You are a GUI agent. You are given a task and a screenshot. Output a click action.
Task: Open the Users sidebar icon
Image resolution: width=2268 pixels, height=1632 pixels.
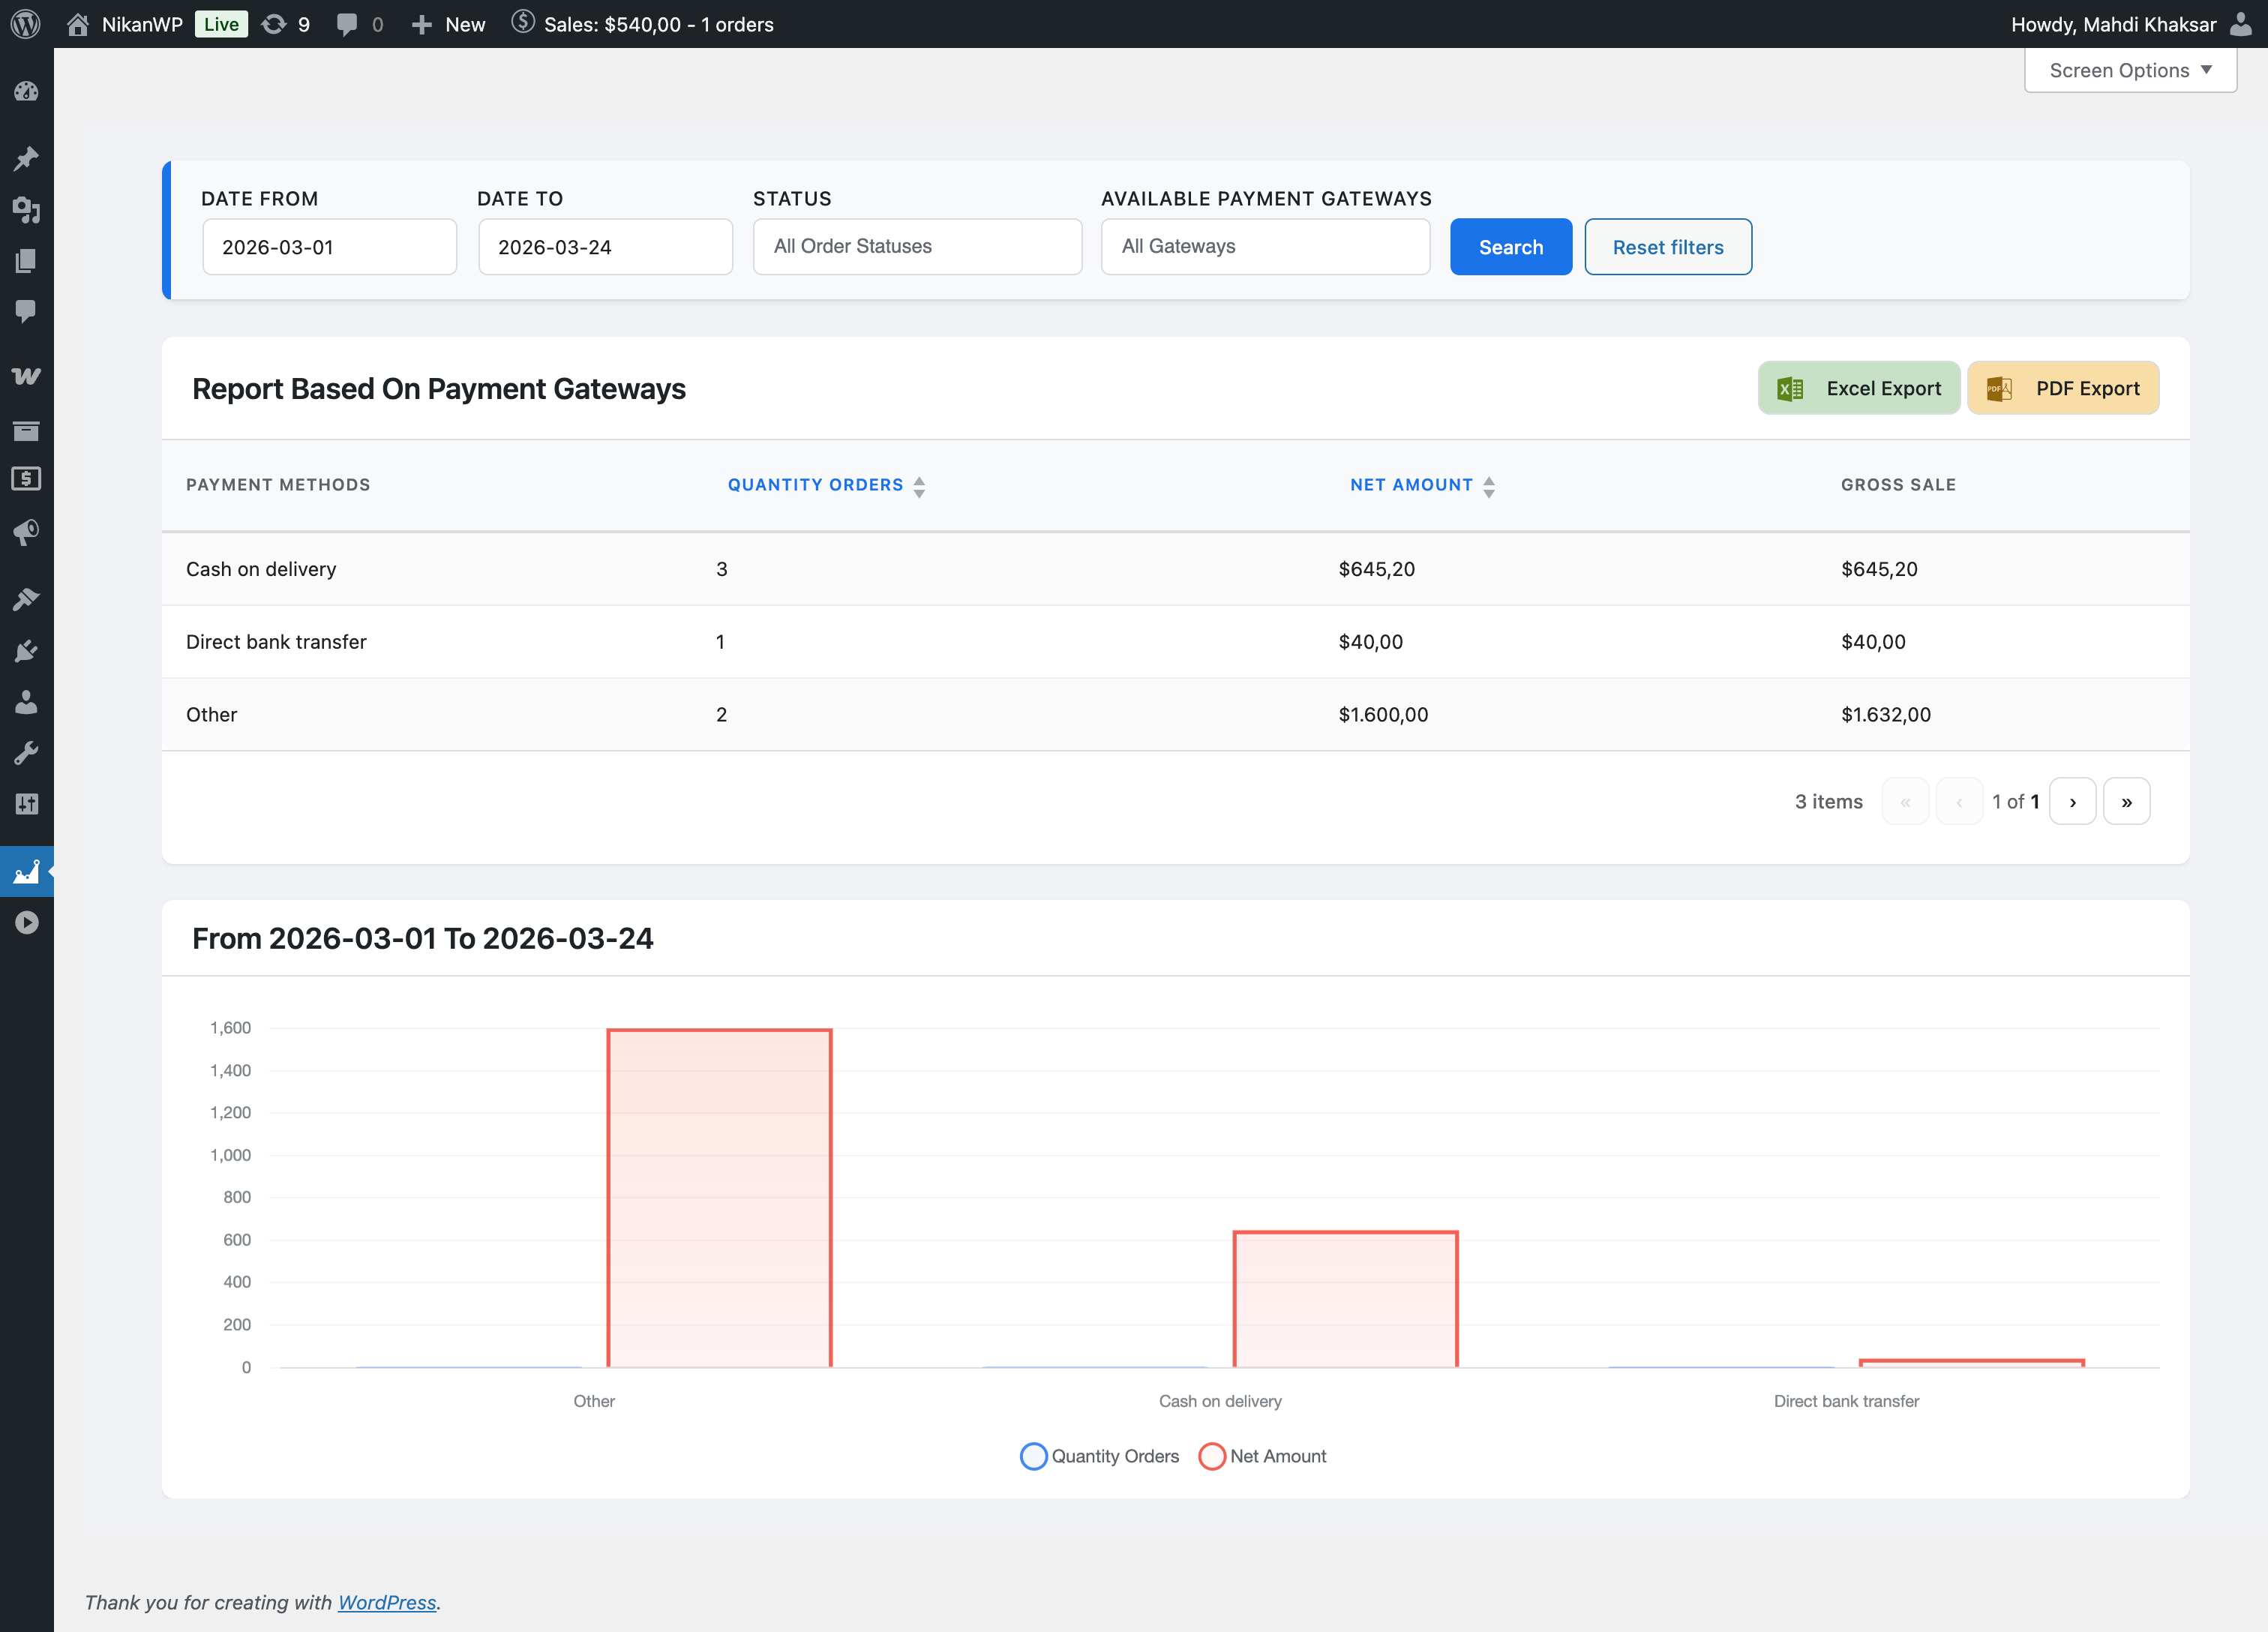click(x=26, y=702)
